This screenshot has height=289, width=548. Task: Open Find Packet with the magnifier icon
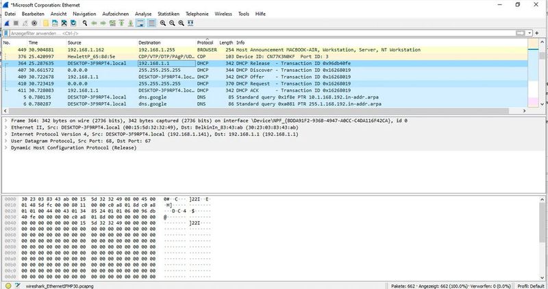[x=84, y=23]
